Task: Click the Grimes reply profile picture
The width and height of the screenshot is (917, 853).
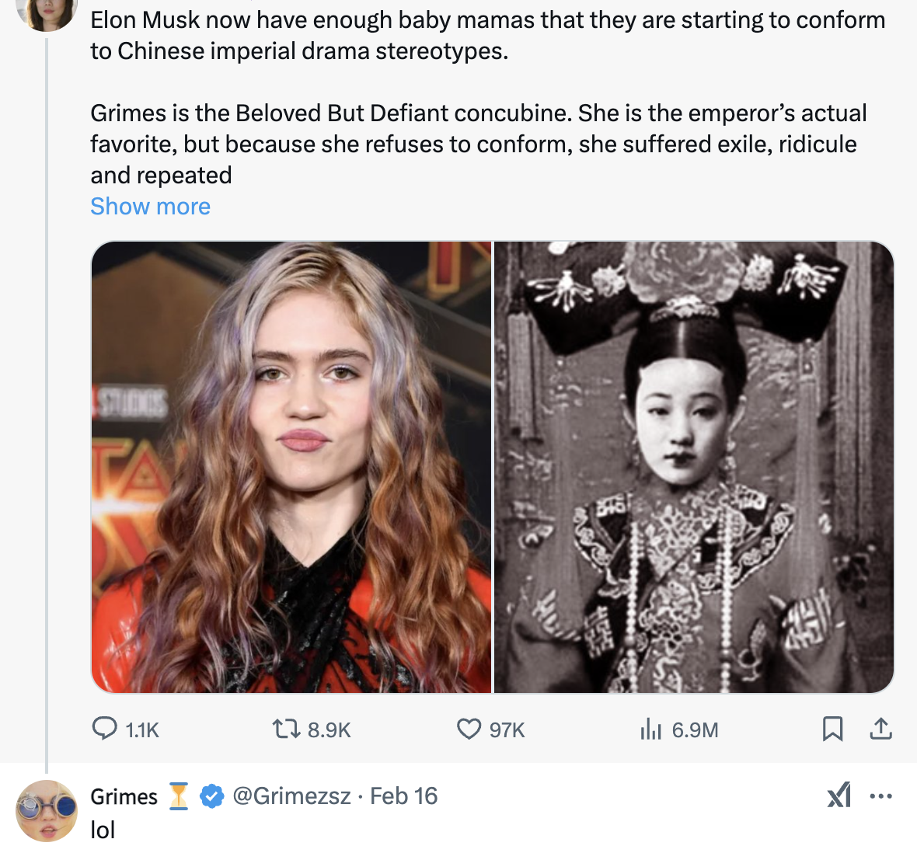Action: pyautogui.click(x=47, y=811)
